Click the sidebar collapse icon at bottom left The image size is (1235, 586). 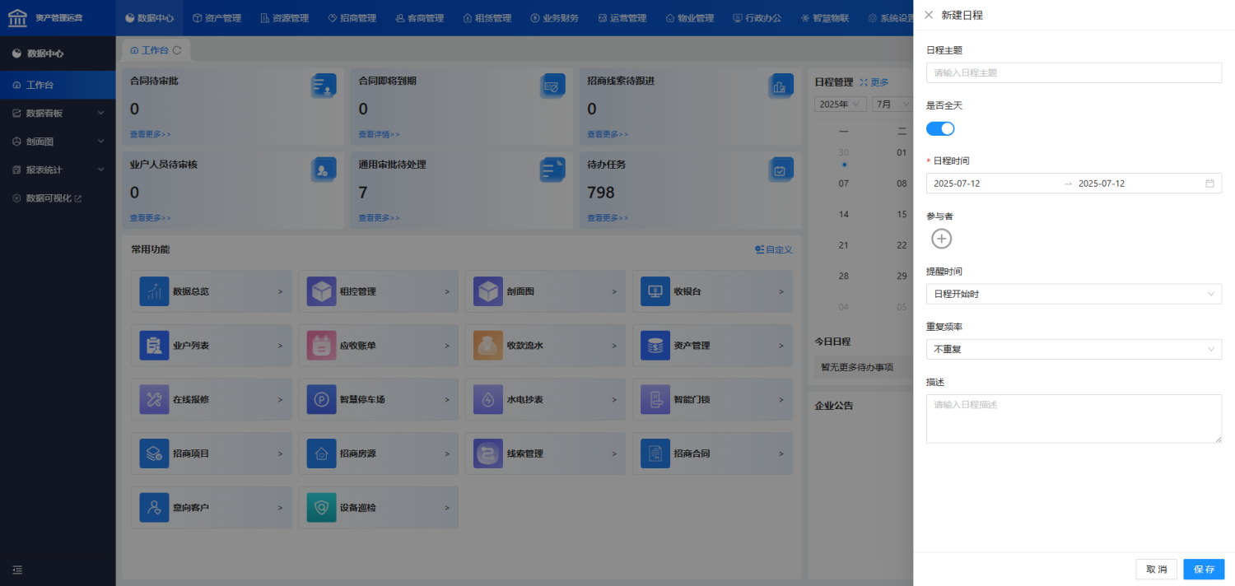[17, 570]
